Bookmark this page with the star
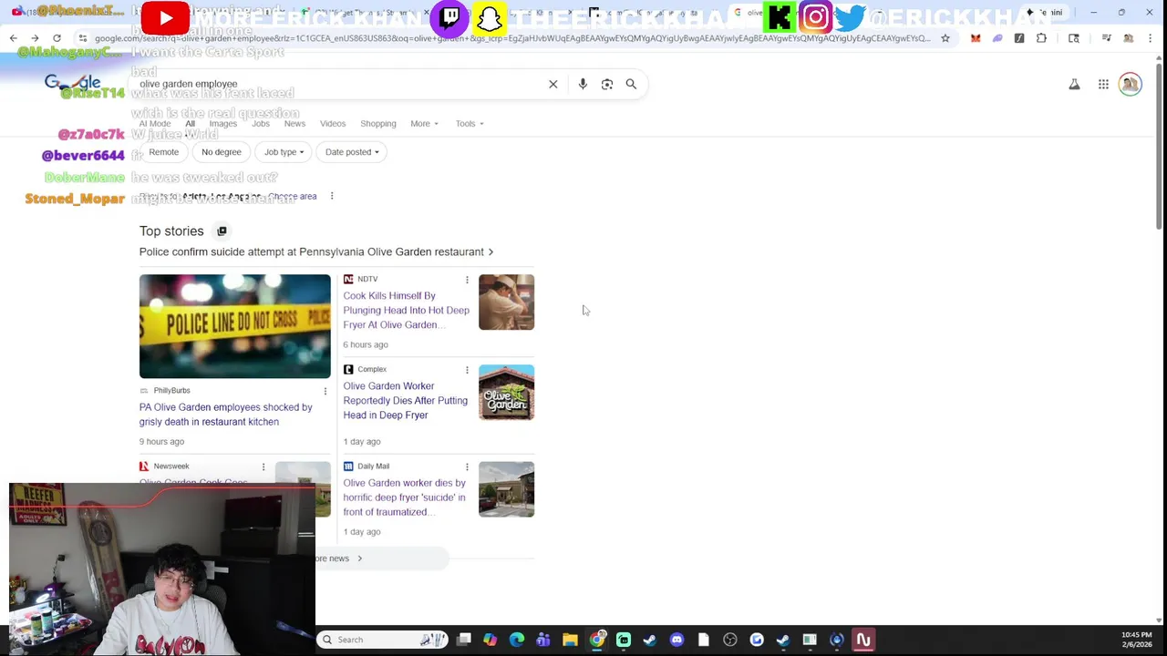 click(x=945, y=38)
